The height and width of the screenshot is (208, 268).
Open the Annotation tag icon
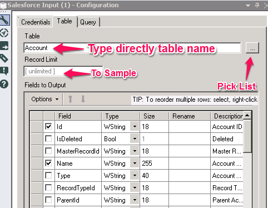[x=4, y=58]
